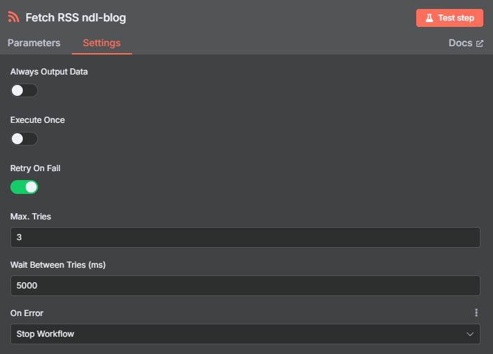Viewport: 493px width, 354px height.
Task: Select the Settings tab
Action: pos(102,43)
